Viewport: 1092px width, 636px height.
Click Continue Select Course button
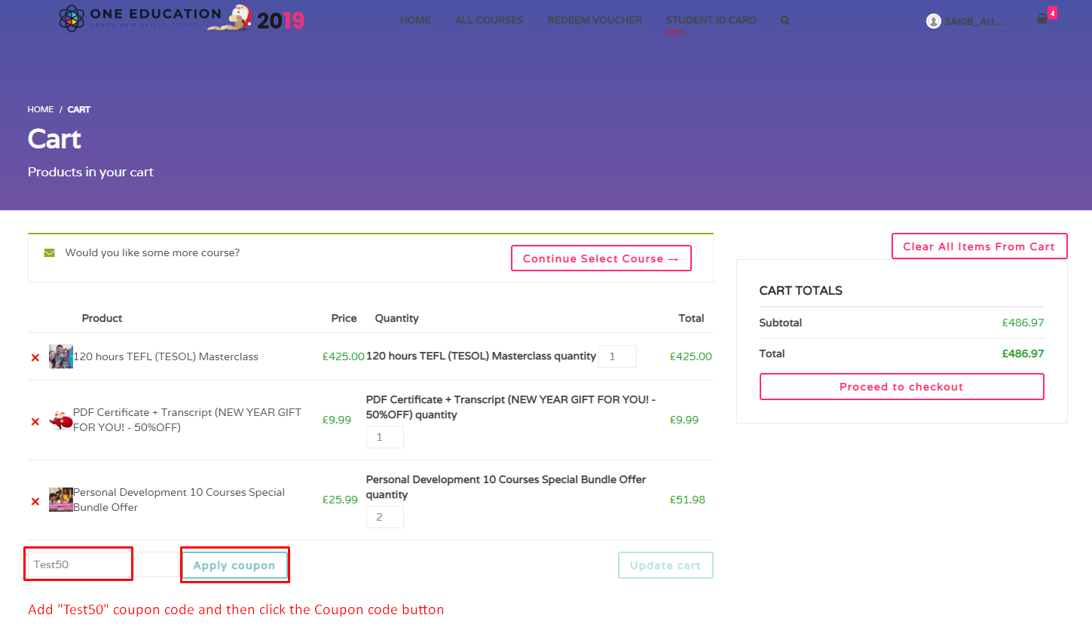click(x=601, y=258)
